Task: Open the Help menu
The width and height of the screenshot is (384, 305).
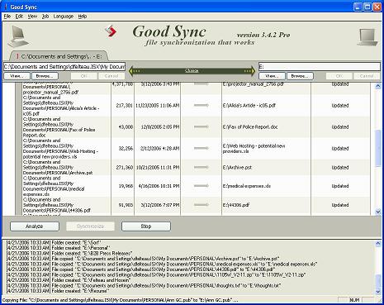Action: [83, 17]
